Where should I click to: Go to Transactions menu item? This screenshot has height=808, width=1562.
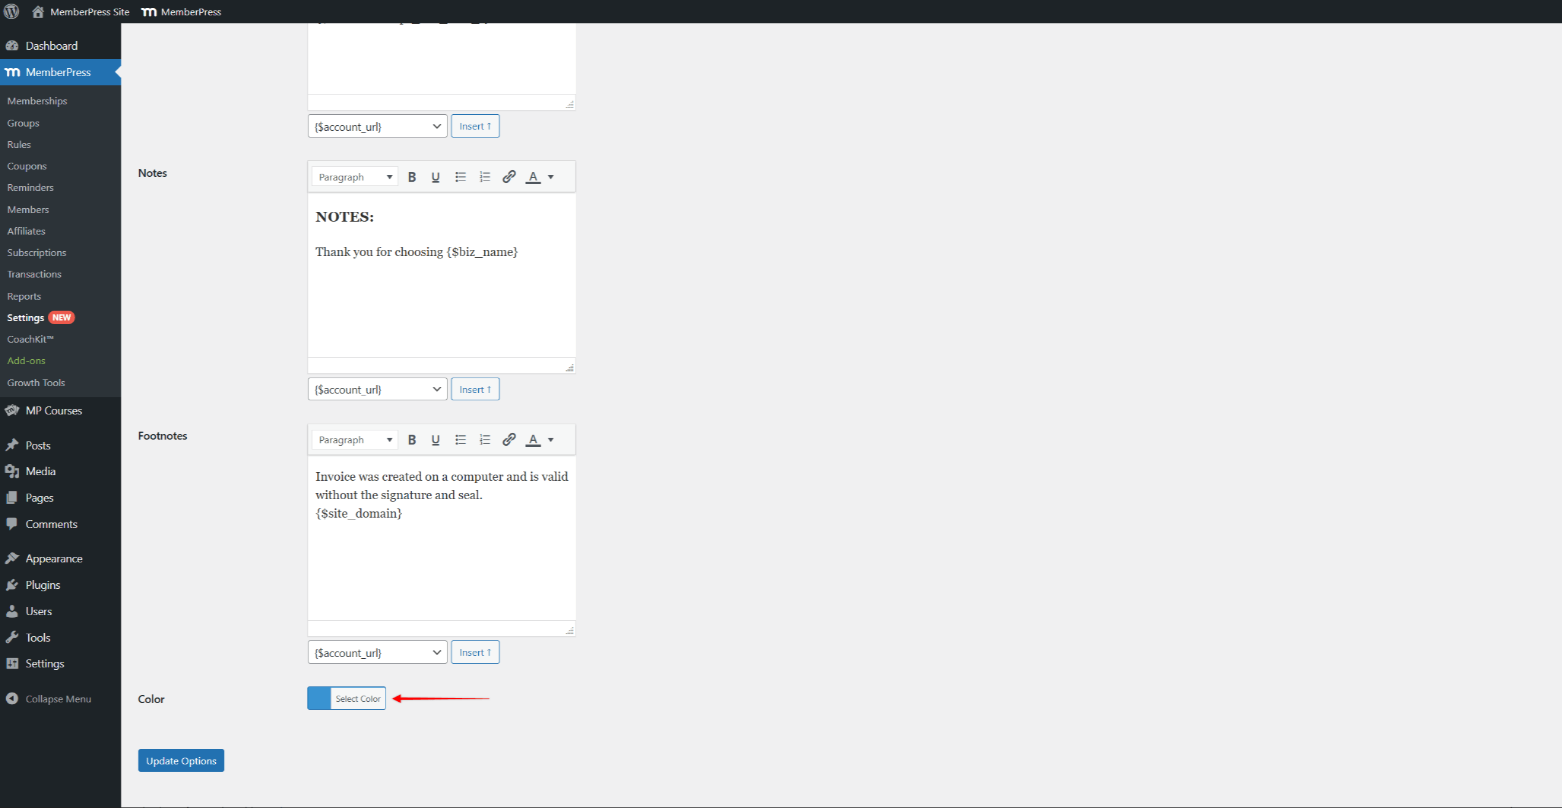(x=34, y=274)
